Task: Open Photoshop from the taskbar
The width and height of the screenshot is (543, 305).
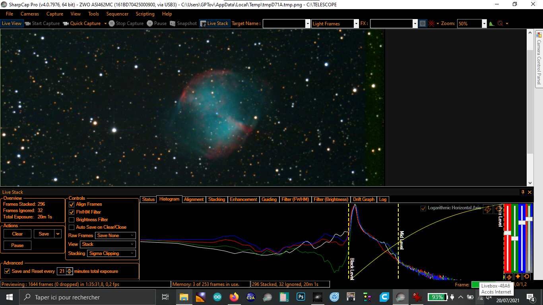Action: (x=301, y=297)
